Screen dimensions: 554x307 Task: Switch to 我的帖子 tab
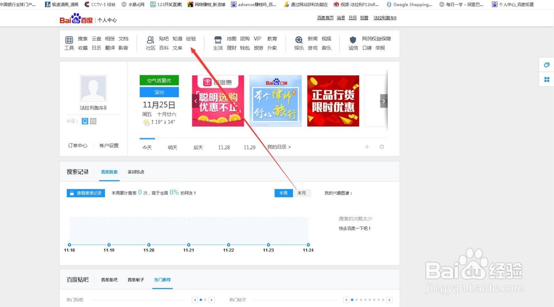tap(136, 280)
